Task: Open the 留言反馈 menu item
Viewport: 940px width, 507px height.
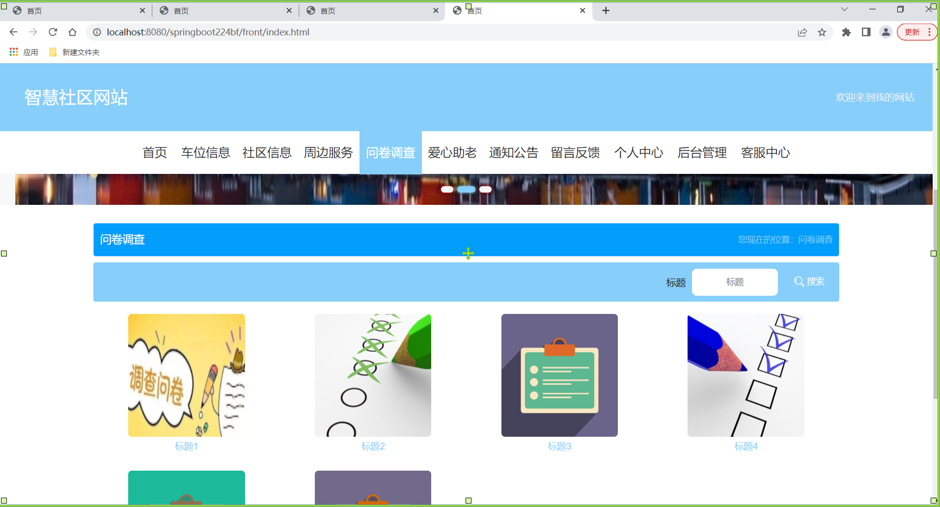Action: click(576, 152)
